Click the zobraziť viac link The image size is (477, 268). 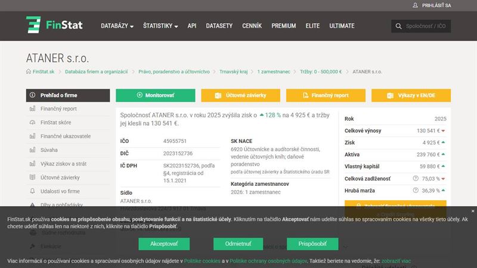(x=396, y=261)
